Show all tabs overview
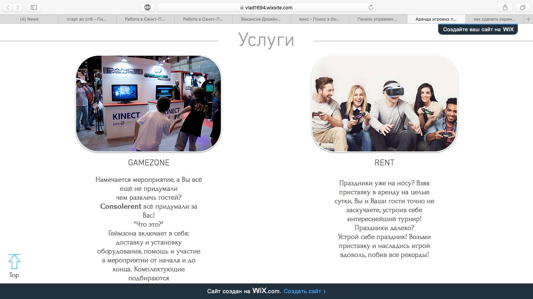Screen dimensions: 533x299 click(522, 7)
